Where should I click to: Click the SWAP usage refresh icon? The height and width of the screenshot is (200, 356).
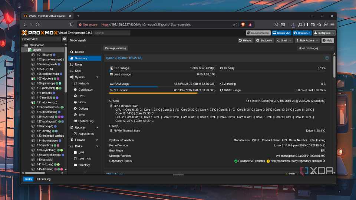pos(221,90)
